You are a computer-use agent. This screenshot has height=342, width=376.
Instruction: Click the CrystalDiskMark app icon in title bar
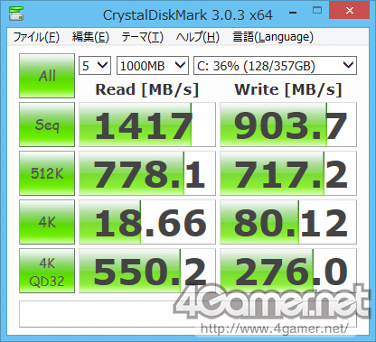(x=16, y=14)
